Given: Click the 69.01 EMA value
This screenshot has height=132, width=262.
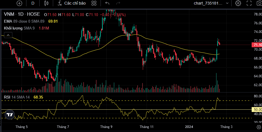Looking at the screenshot, I should (x=53, y=21).
